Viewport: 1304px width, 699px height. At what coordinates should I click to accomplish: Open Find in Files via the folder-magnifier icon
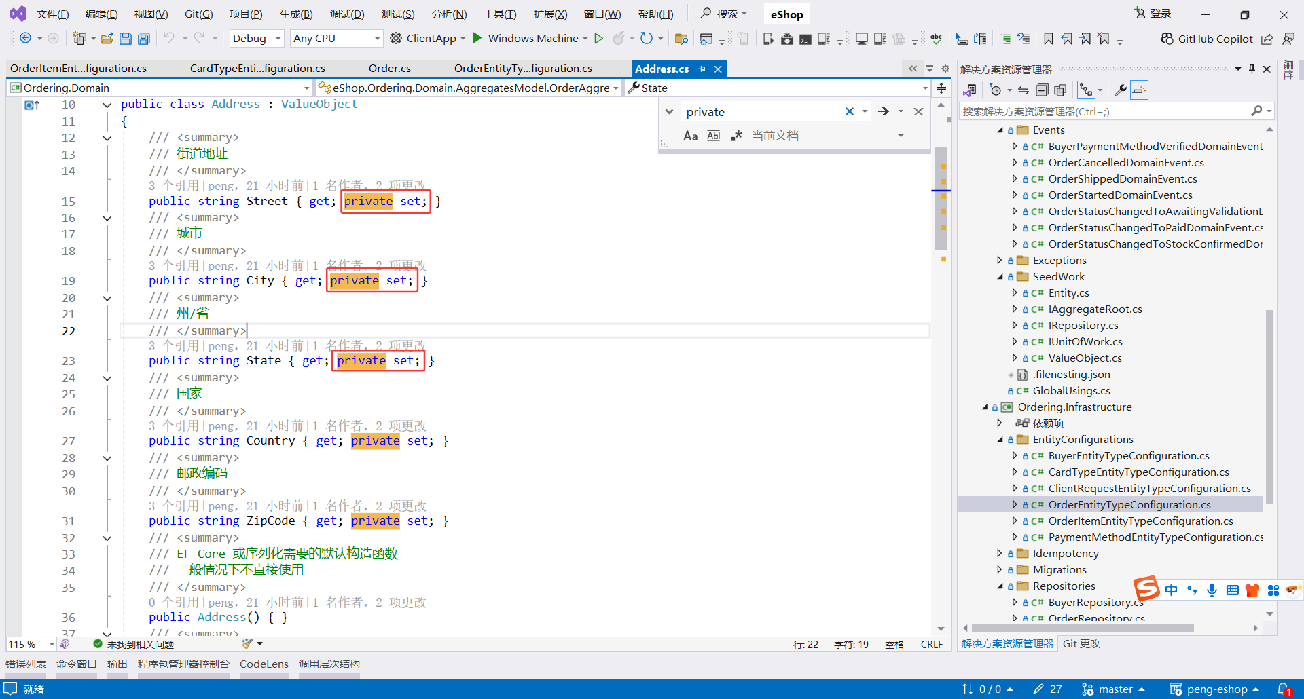click(681, 39)
